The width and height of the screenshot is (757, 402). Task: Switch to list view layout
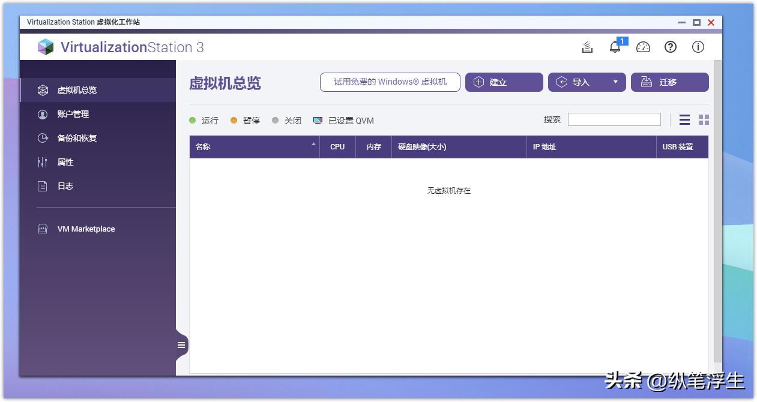tap(684, 119)
